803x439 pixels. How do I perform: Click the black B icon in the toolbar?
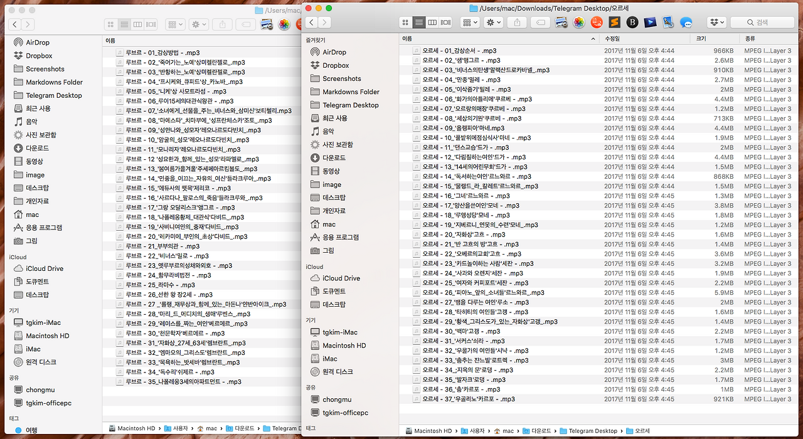(x=632, y=23)
